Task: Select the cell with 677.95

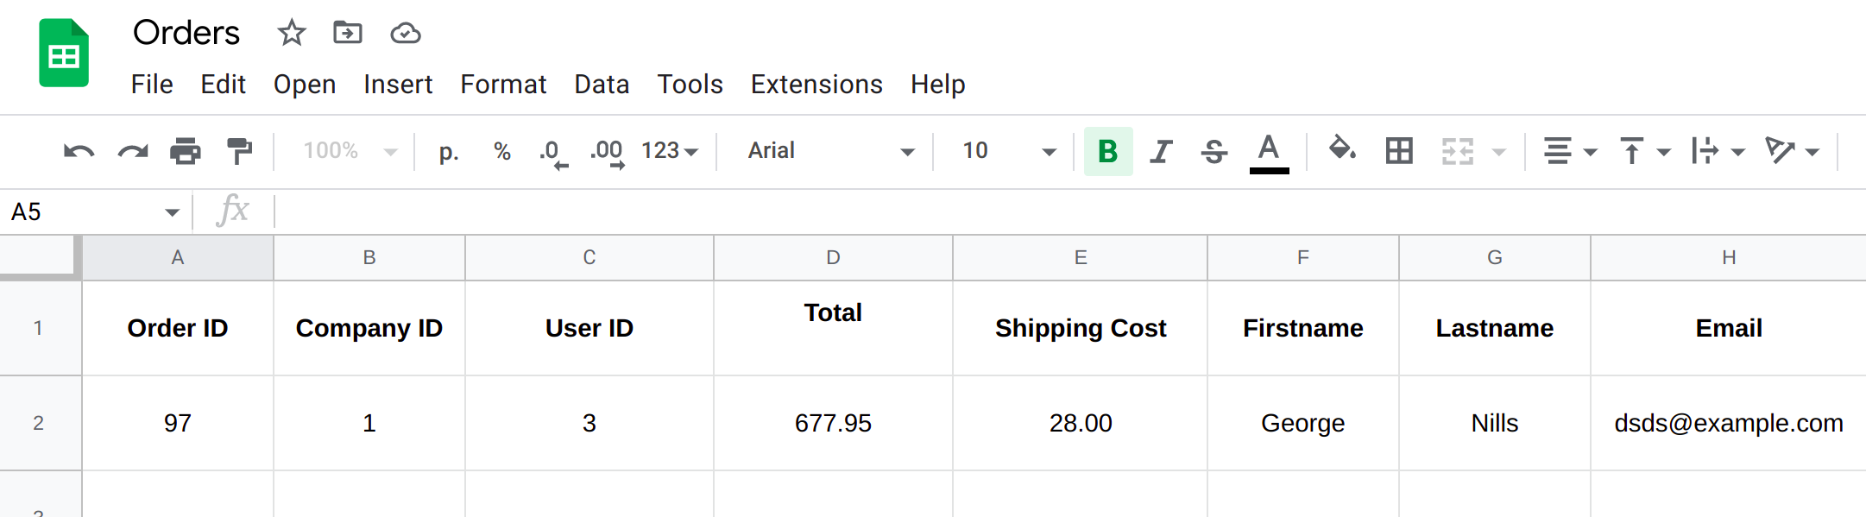Action: point(833,423)
